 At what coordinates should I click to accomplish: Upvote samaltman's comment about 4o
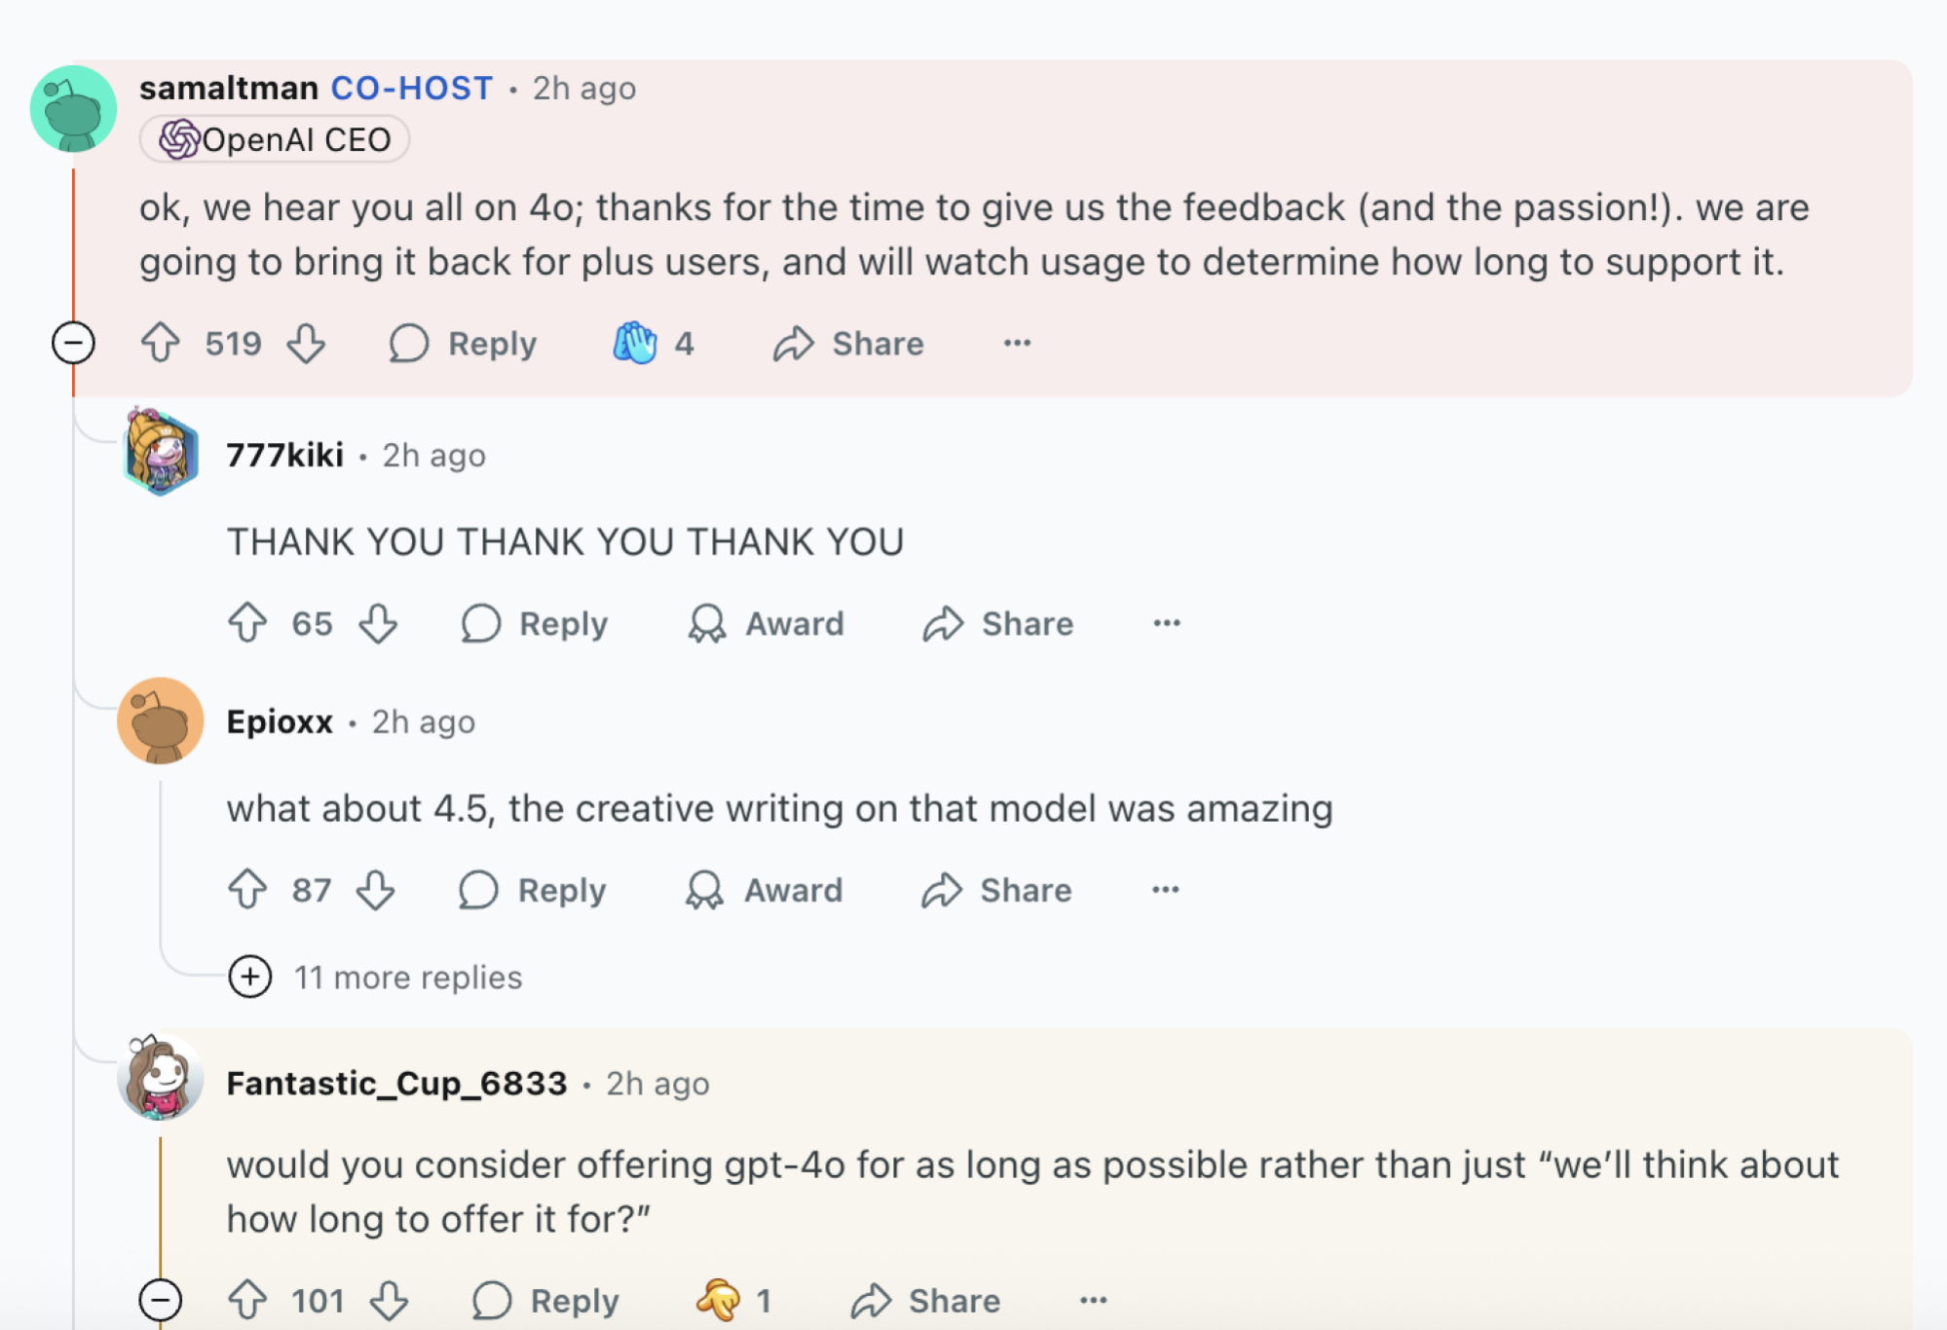tap(161, 343)
